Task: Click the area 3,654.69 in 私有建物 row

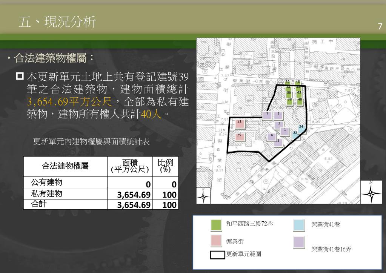Action: click(134, 195)
